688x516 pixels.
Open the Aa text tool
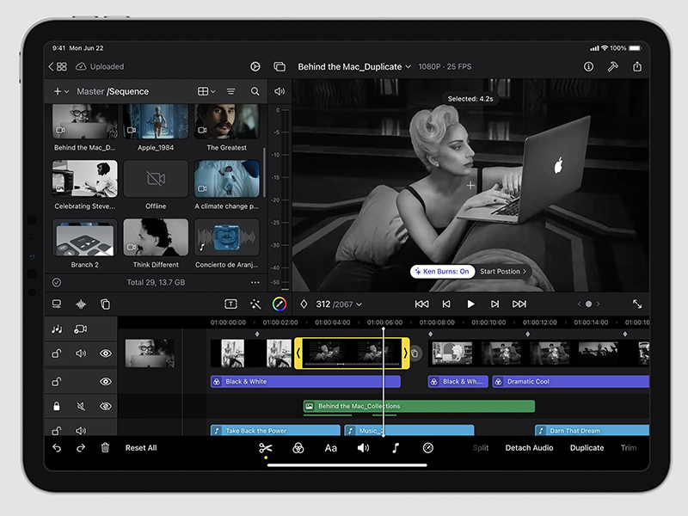pyautogui.click(x=331, y=448)
